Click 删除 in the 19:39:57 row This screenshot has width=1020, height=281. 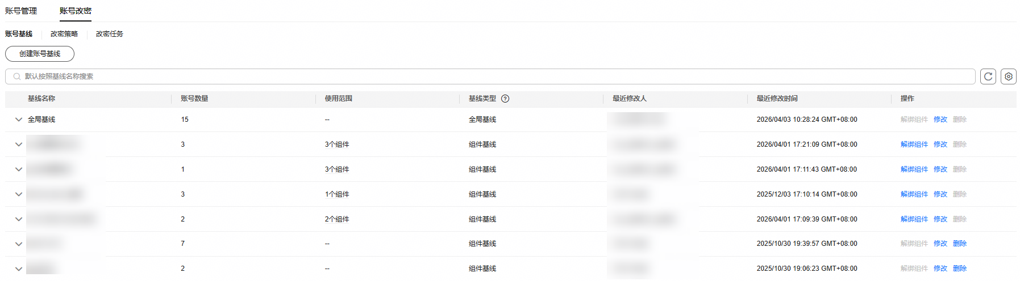coord(960,244)
